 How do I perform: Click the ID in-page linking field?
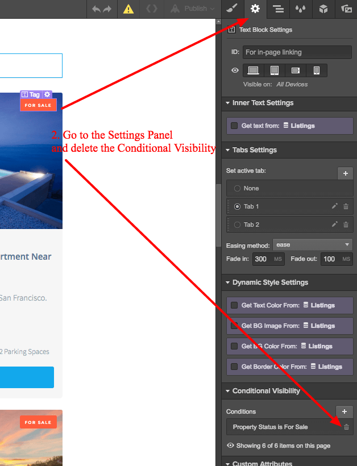click(297, 52)
